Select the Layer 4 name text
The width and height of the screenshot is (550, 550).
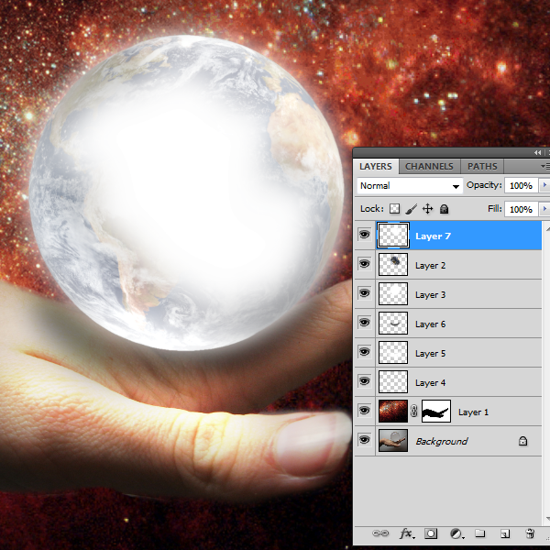click(431, 383)
